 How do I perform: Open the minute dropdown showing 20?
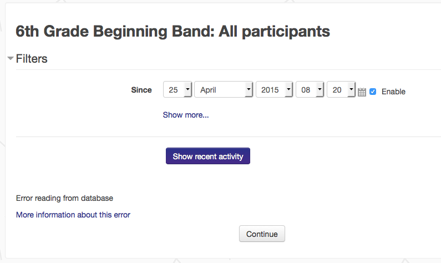[x=341, y=89]
